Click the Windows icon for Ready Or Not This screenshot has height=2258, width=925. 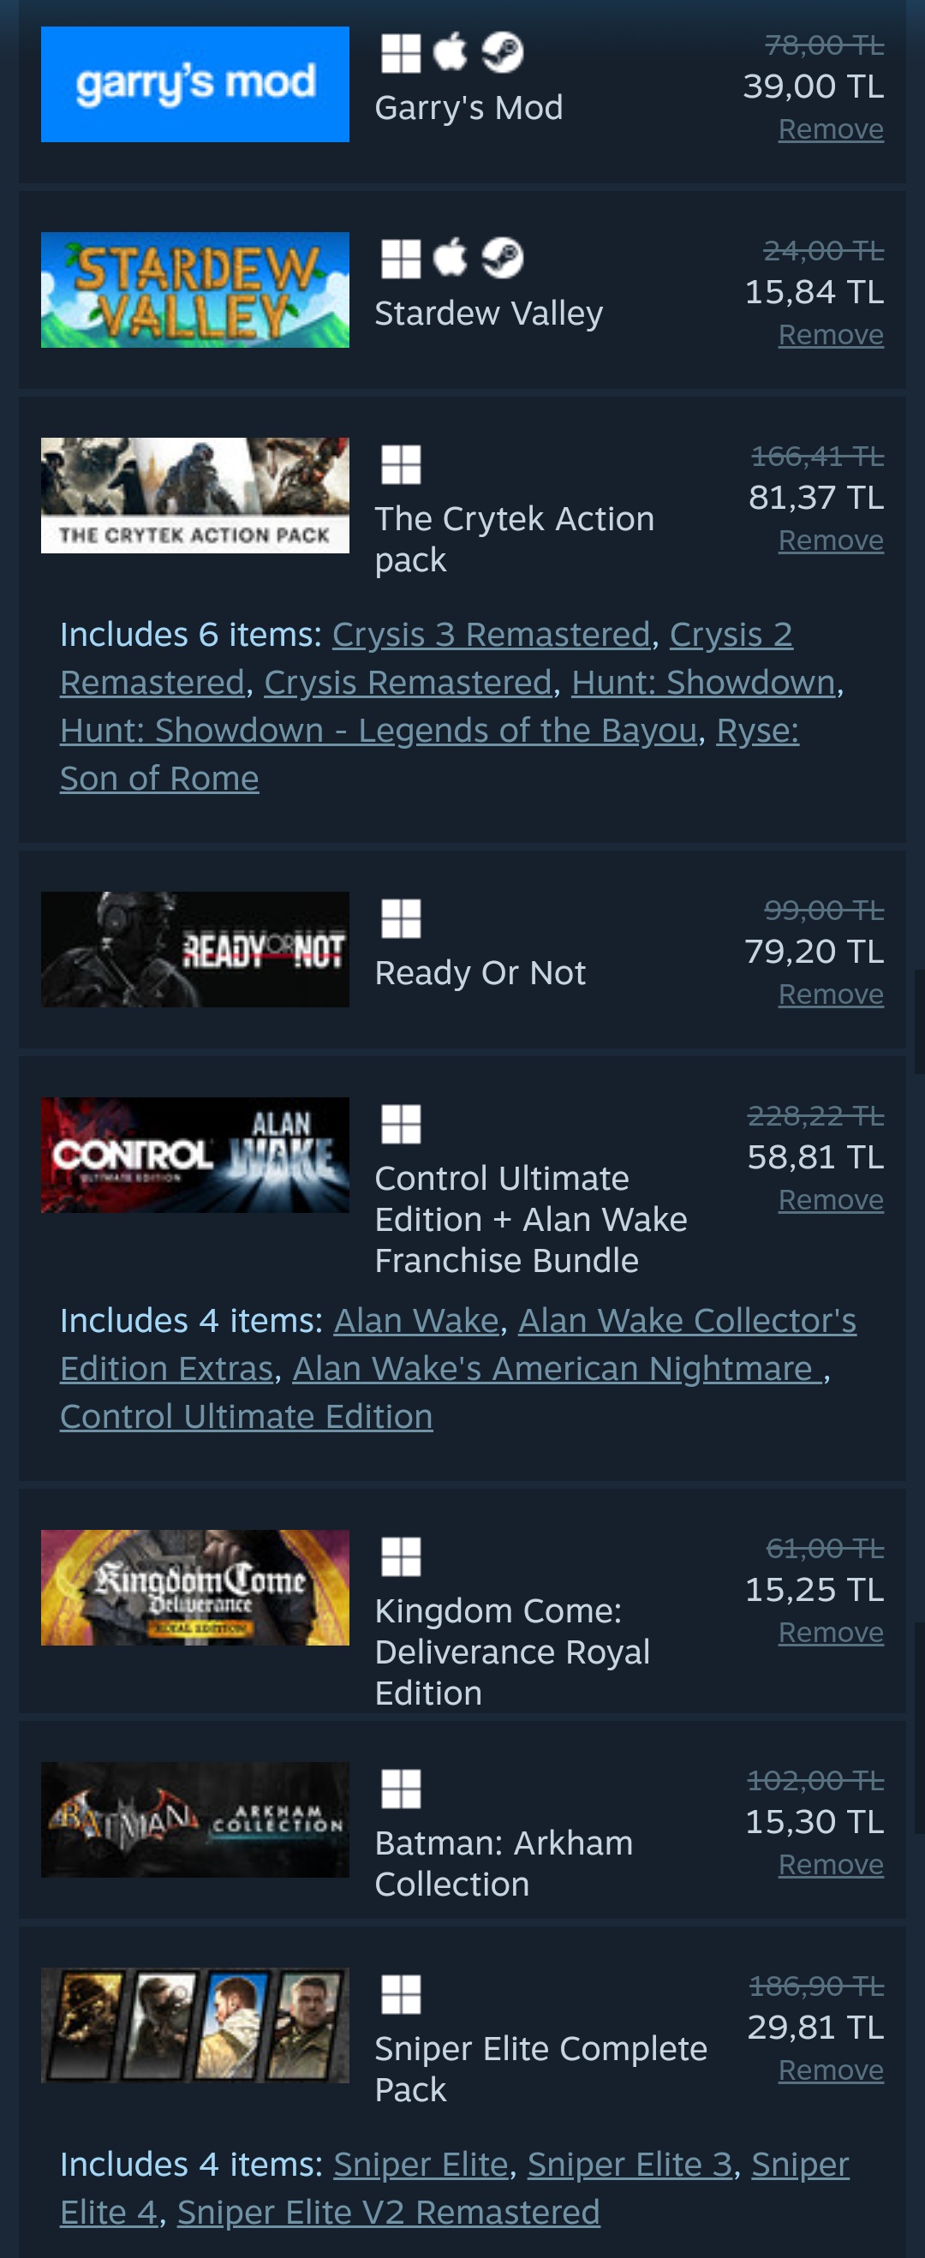[x=401, y=918]
